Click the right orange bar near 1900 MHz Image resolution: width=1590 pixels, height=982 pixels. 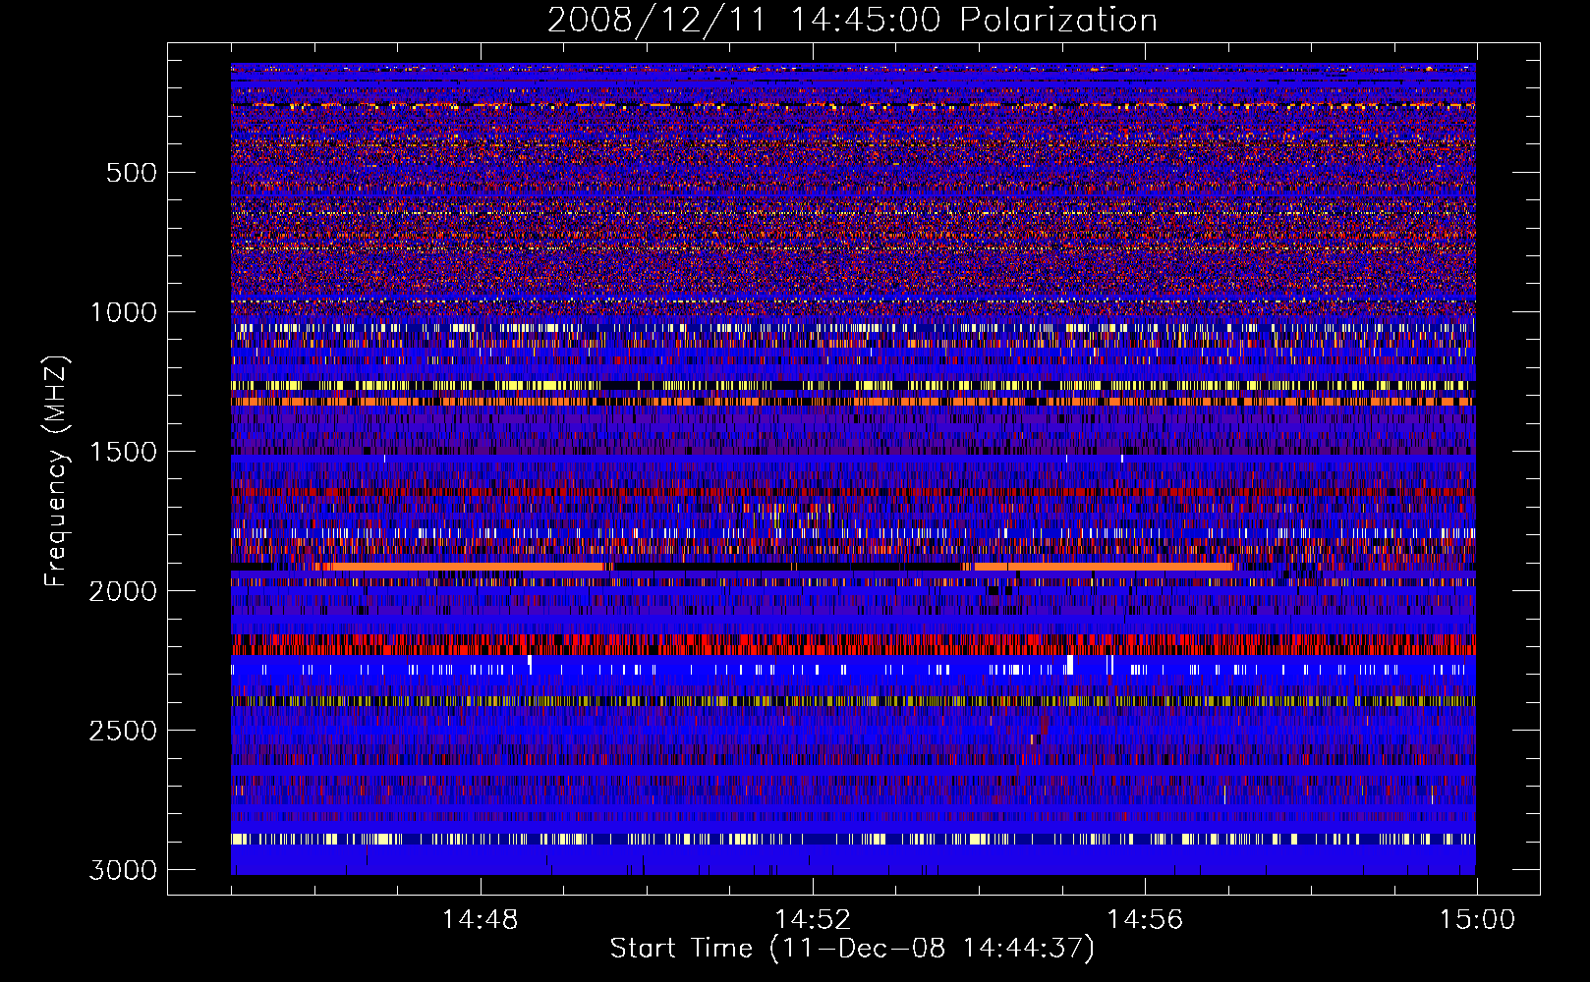tap(1103, 567)
